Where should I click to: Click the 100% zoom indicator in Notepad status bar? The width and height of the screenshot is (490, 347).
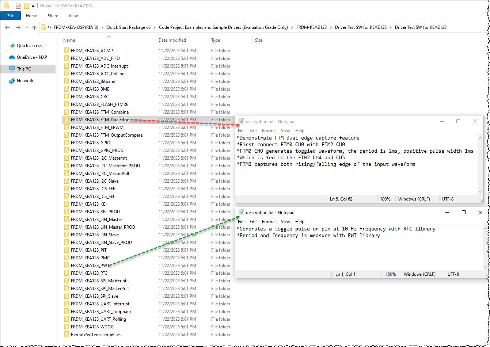pos(386,199)
